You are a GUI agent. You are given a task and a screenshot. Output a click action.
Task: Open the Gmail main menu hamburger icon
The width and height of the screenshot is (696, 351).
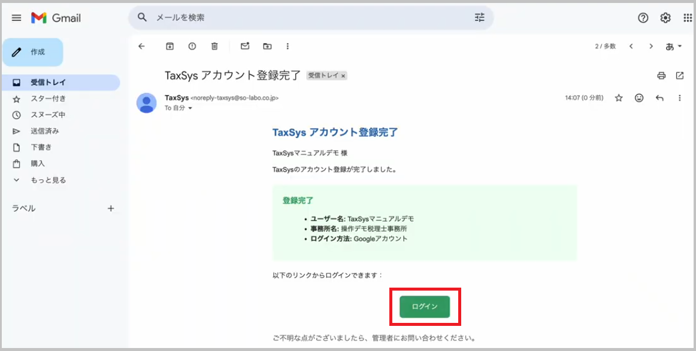pos(16,18)
